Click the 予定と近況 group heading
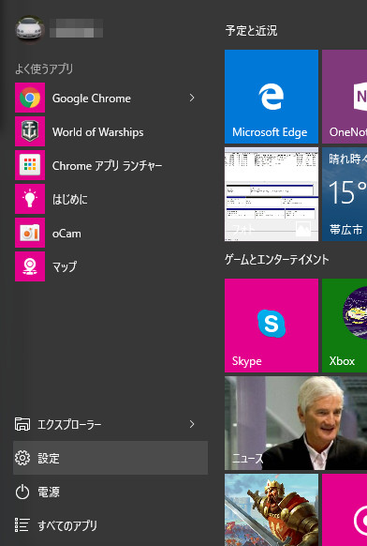367x546 pixels. tap(251, 31)
